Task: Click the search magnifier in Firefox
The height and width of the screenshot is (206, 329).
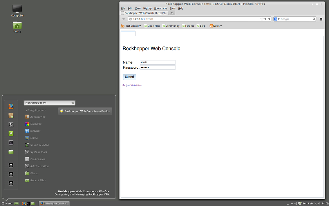Action: pos(314,19)
